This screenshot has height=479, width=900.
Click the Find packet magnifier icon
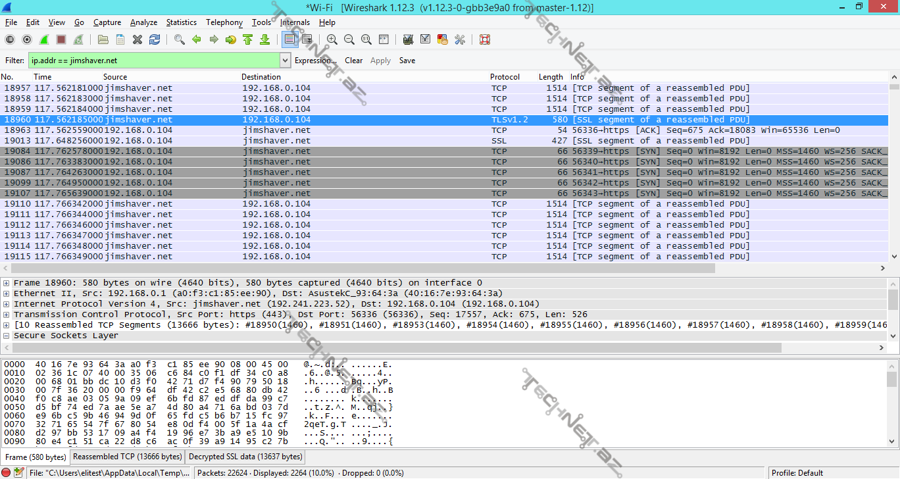click(179, 39)
